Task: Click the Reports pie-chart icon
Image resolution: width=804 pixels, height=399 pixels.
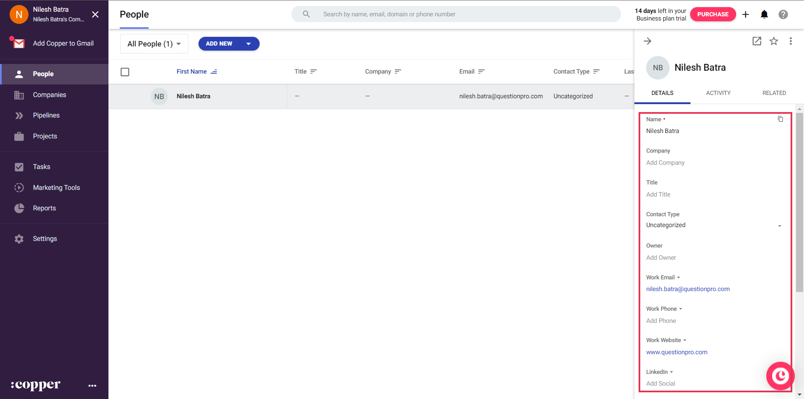Action: pos(19,208)
